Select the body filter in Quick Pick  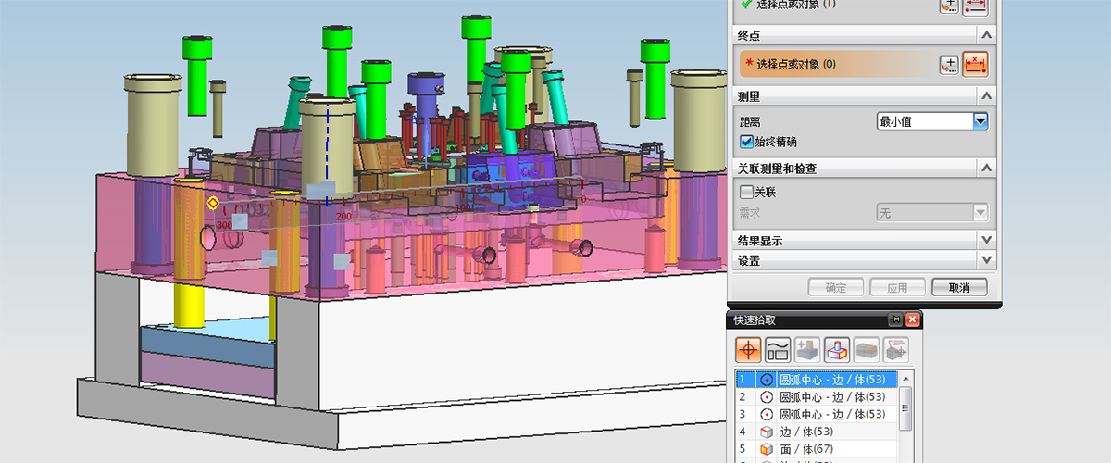pyautogui.click(x=837, y=349)
